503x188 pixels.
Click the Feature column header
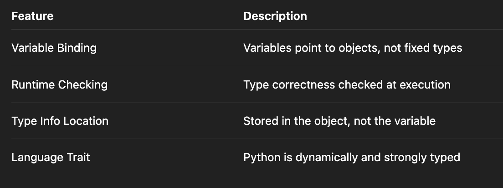[32, 16]
